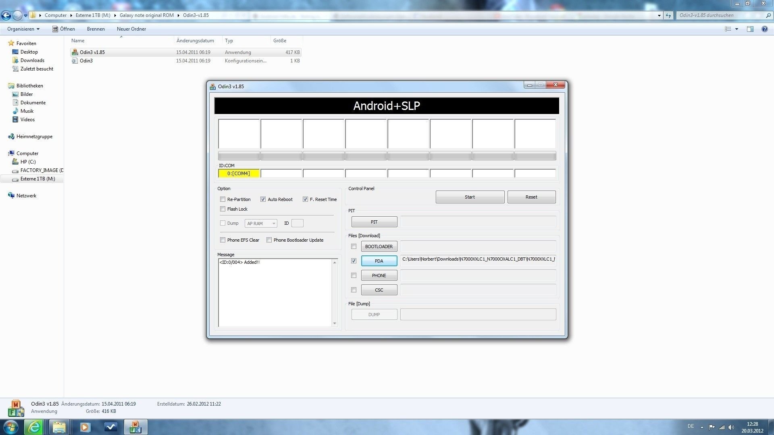
Task: Open the AP RAM dropdown
Action: pyautogui.click(x=261, y=224)
